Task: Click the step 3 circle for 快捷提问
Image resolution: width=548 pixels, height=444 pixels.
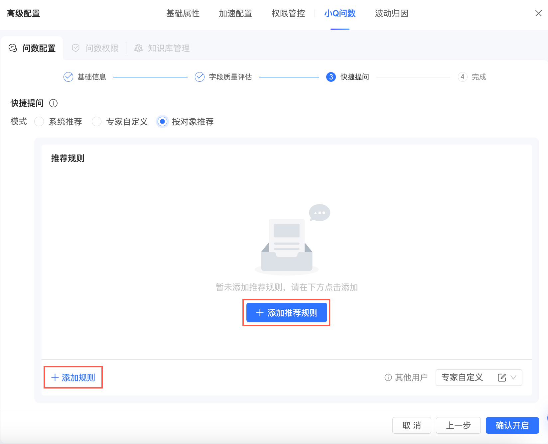Action: click(x=331, y=77)
